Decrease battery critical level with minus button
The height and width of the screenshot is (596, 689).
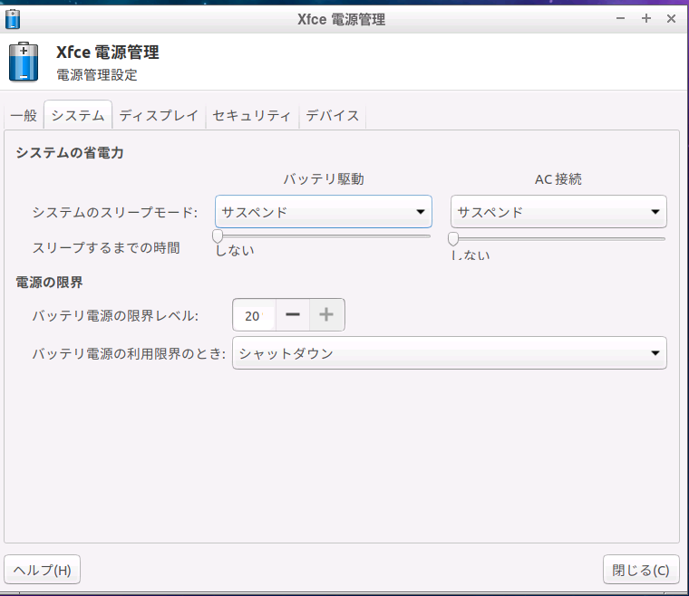(293, 314)
